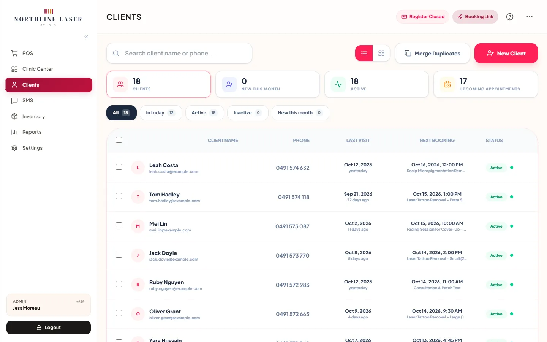The height and width of the screenshot is (342, 547).
Task: Collapse the sidebar with the double chevron
Action: click(86, 37)
